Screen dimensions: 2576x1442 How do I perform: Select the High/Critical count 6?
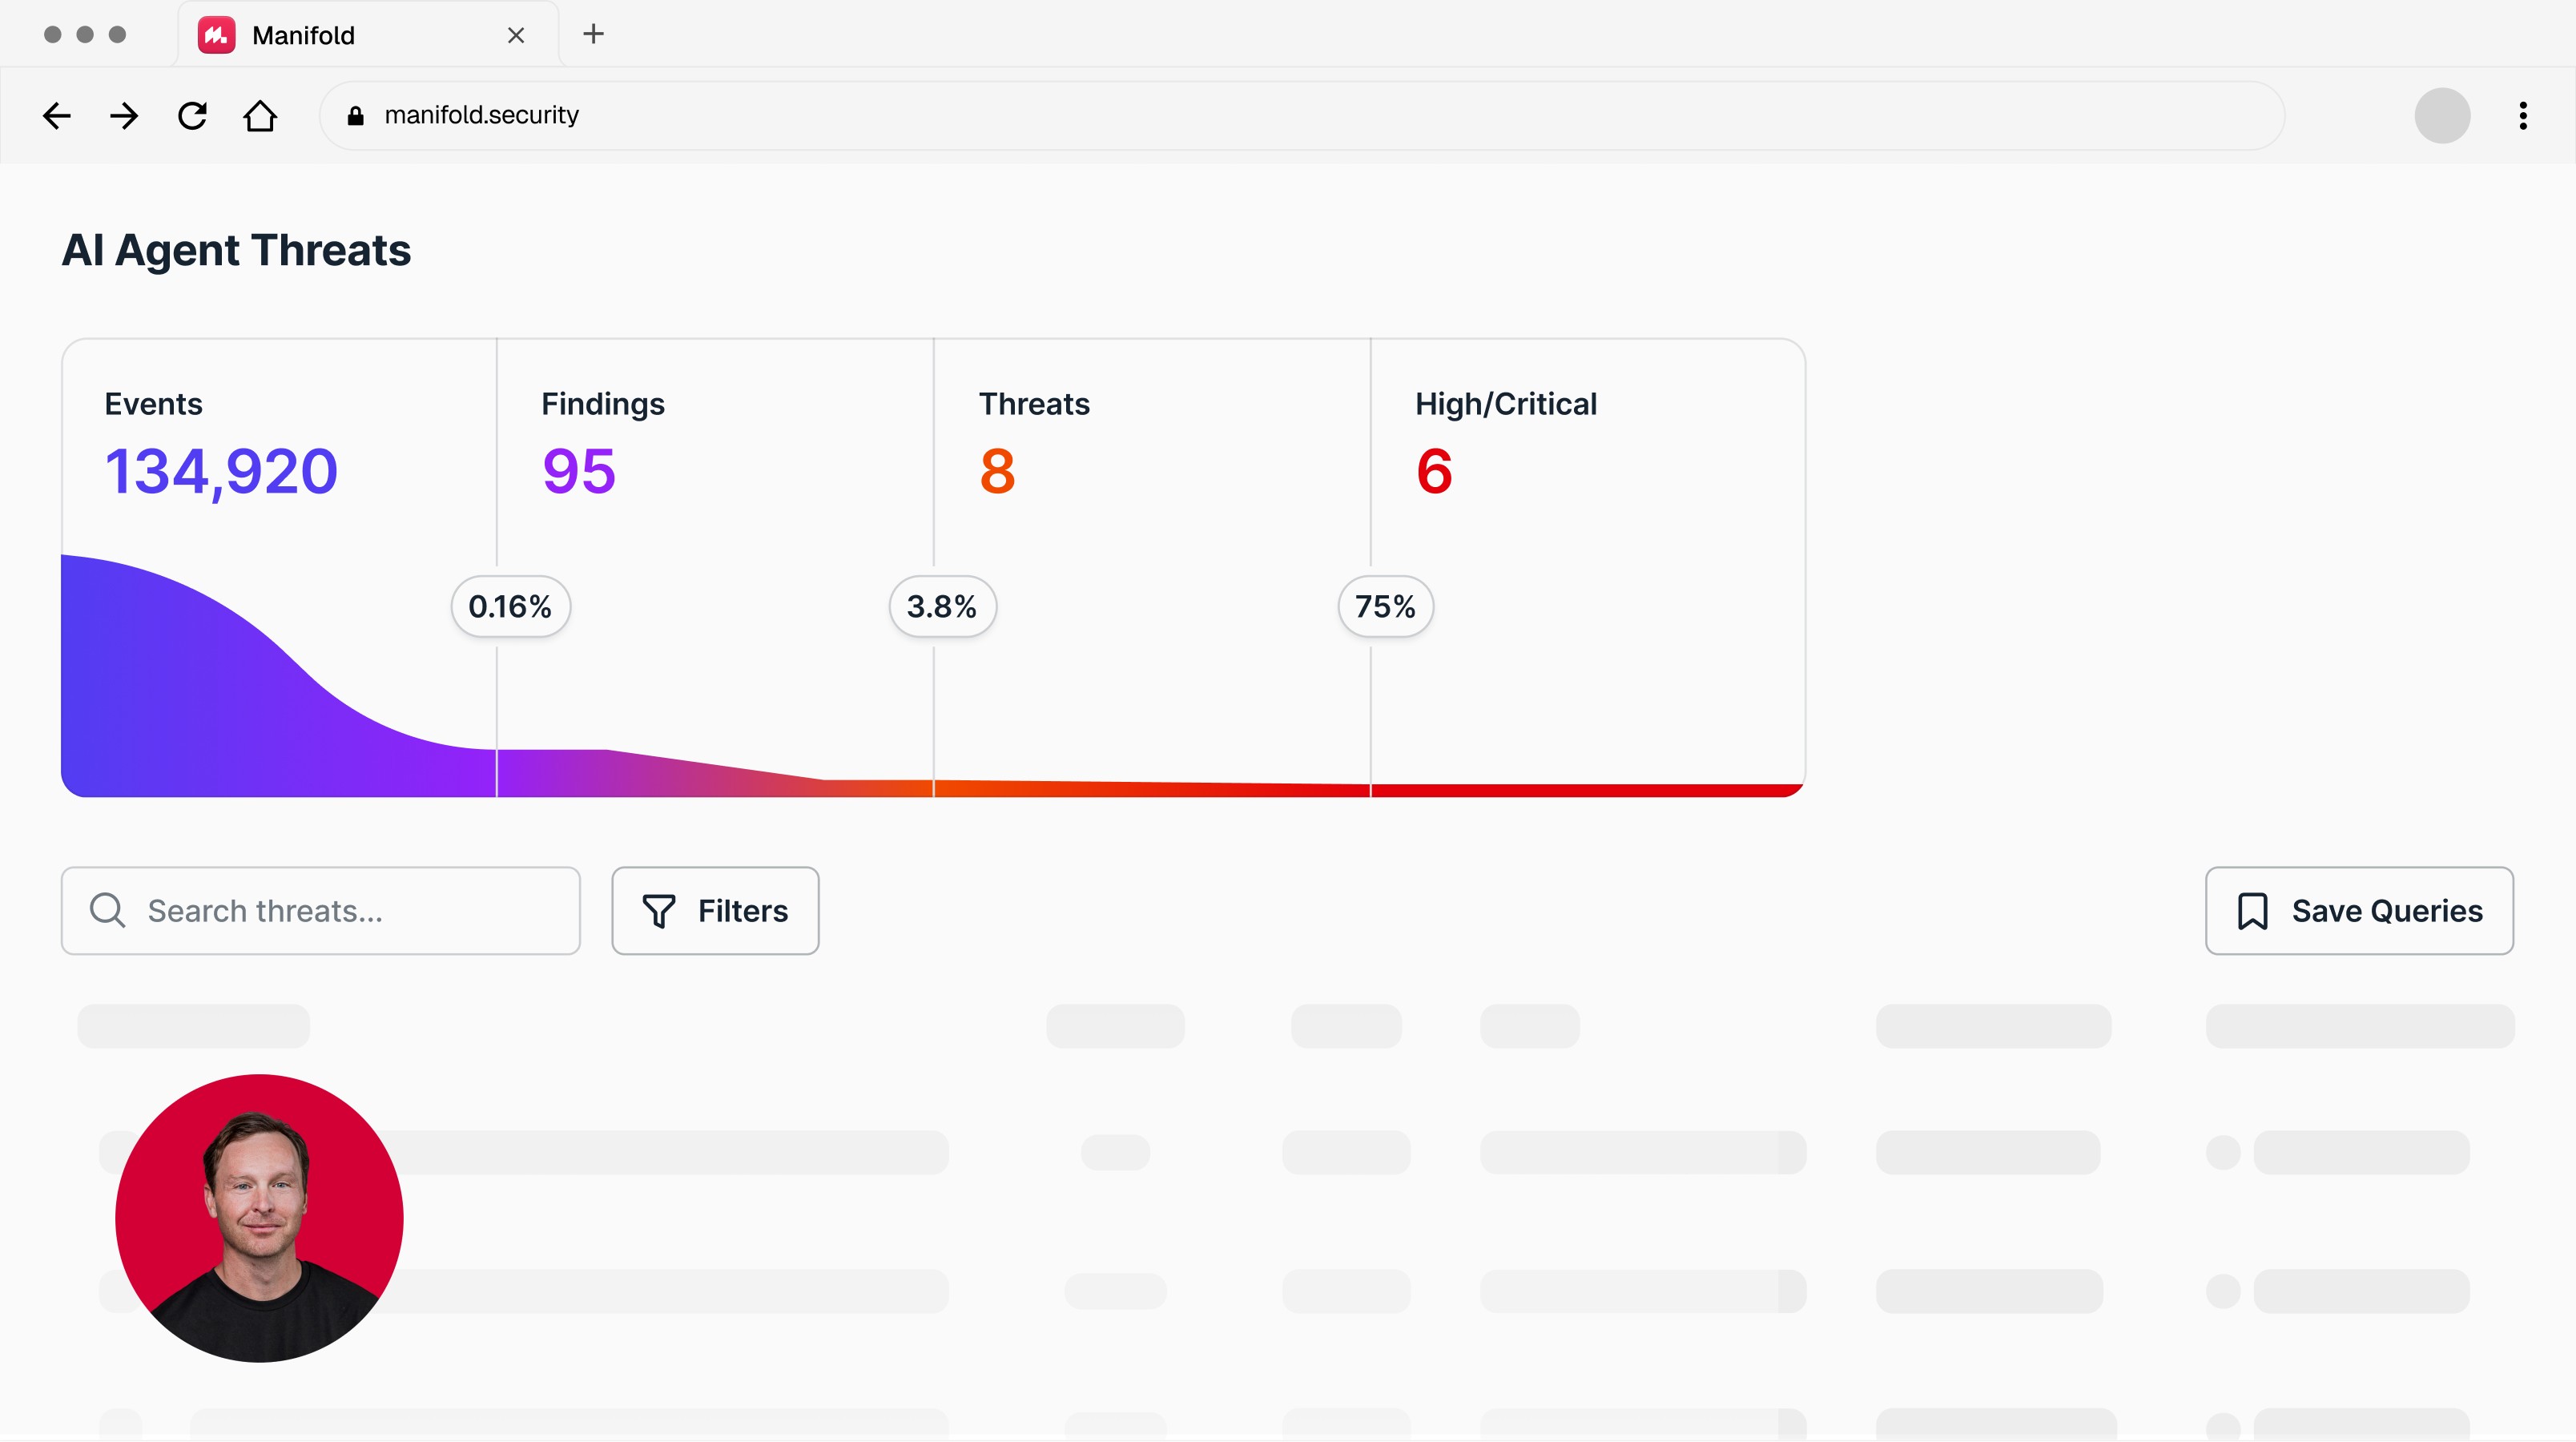click(x=1433, y=470)
